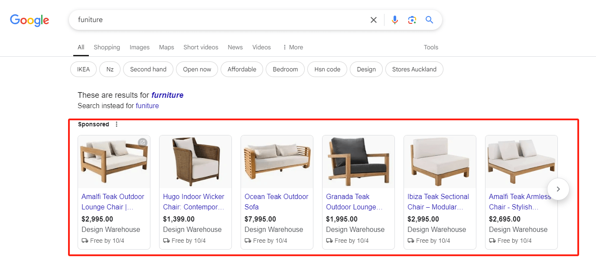Go to the News tab
Image resolution: width=596 pixels, height=257 pixels.
pos(235,47)
